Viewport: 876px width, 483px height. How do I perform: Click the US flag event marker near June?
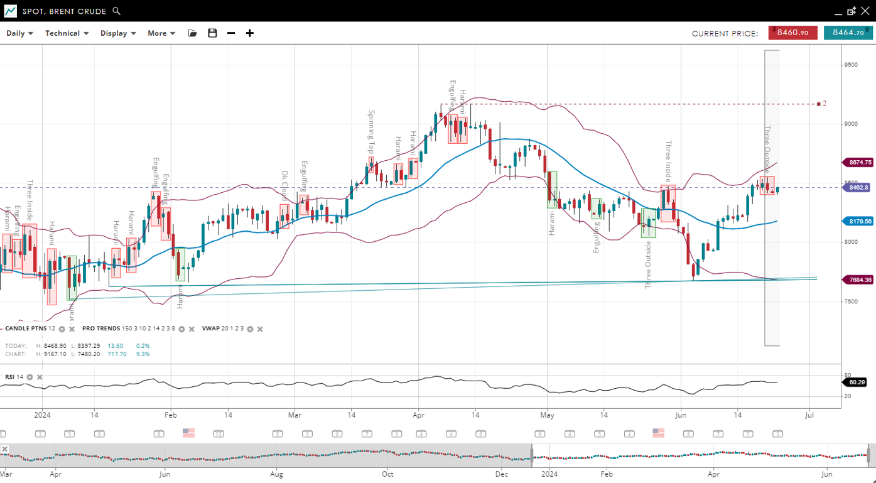pyautogui.click(x=658, y=433)
